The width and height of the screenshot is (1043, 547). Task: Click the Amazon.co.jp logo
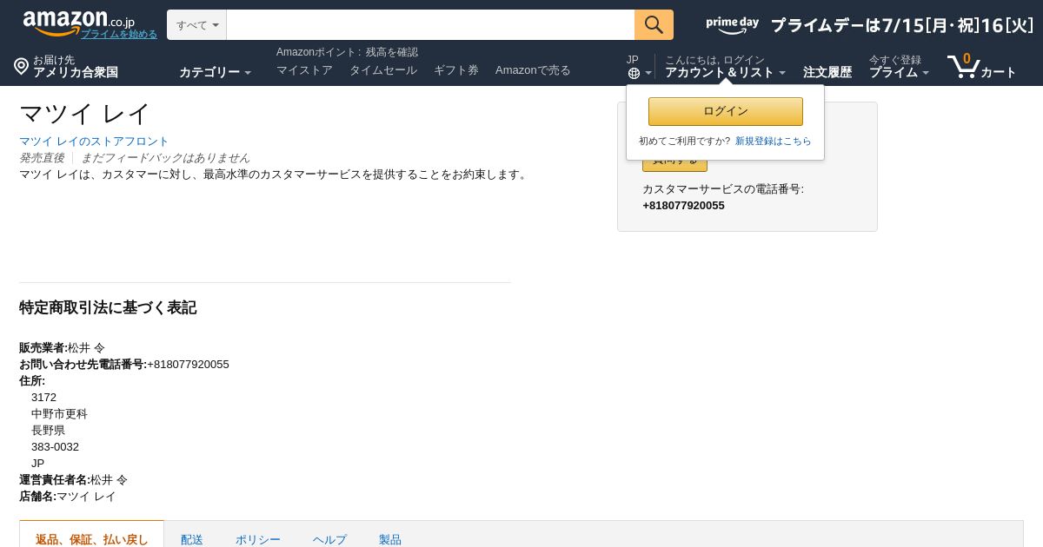(78, 23)
